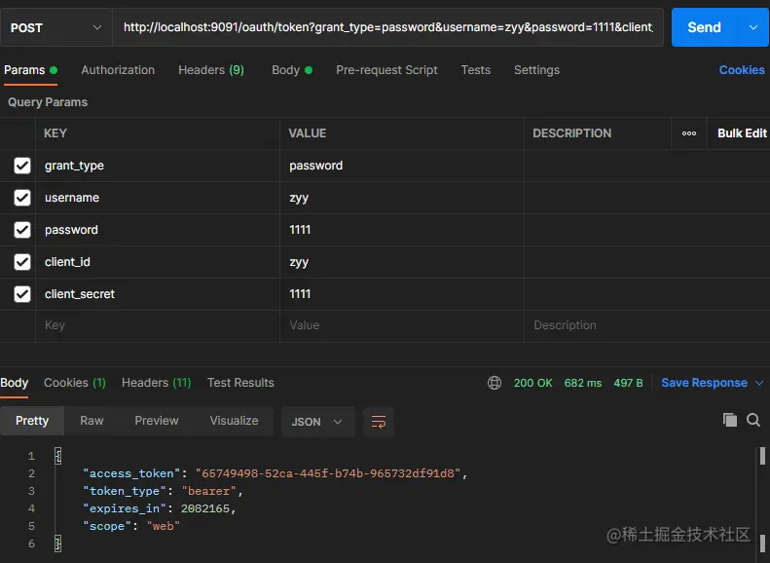Click the grant_type key cell
The height and width of the screenshot is (563, 770).
[157, 166]
